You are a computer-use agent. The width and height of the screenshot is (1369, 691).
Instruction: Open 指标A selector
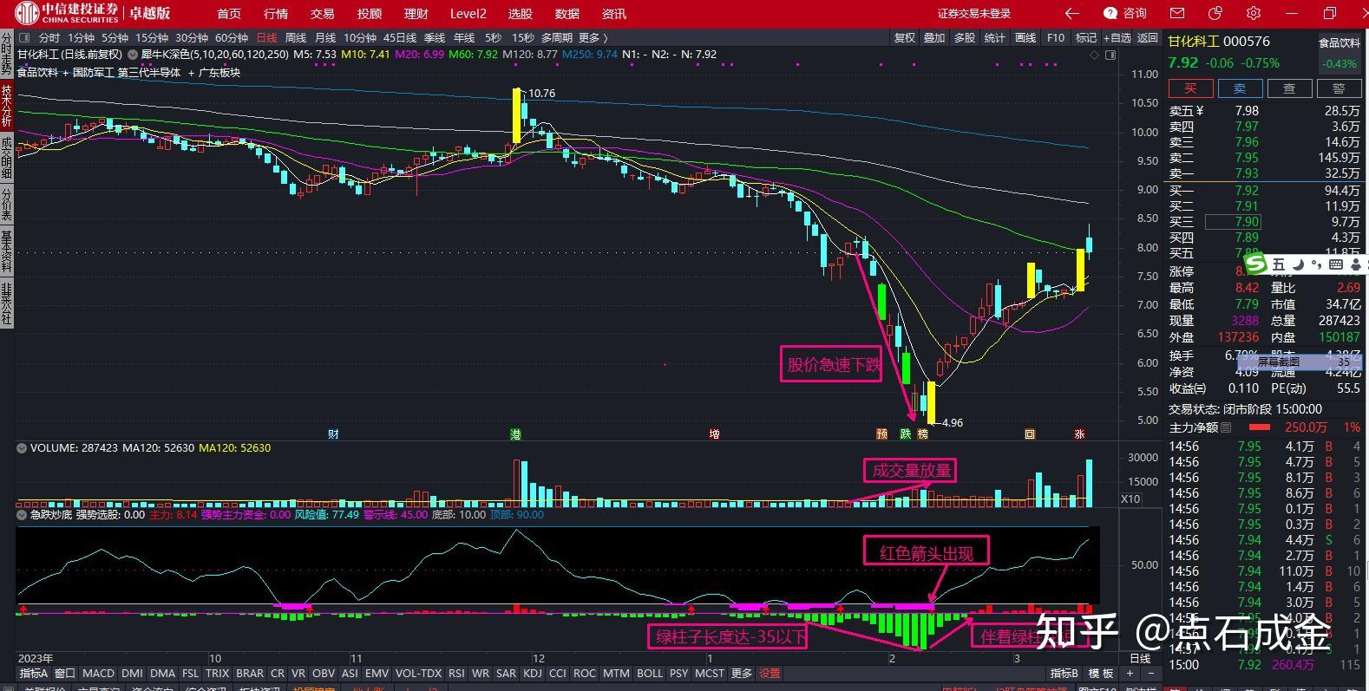[34, 674]
